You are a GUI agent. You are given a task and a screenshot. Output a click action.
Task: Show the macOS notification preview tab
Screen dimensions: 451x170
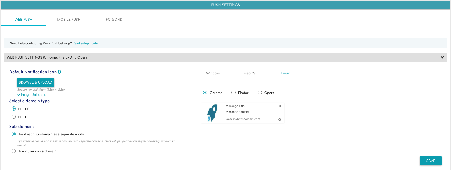tap(250, 73)
